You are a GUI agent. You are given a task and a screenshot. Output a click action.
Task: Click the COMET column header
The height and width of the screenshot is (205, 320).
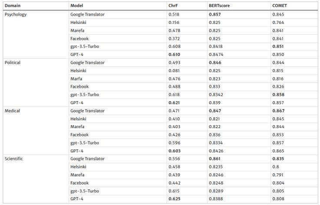coord(279,6)
